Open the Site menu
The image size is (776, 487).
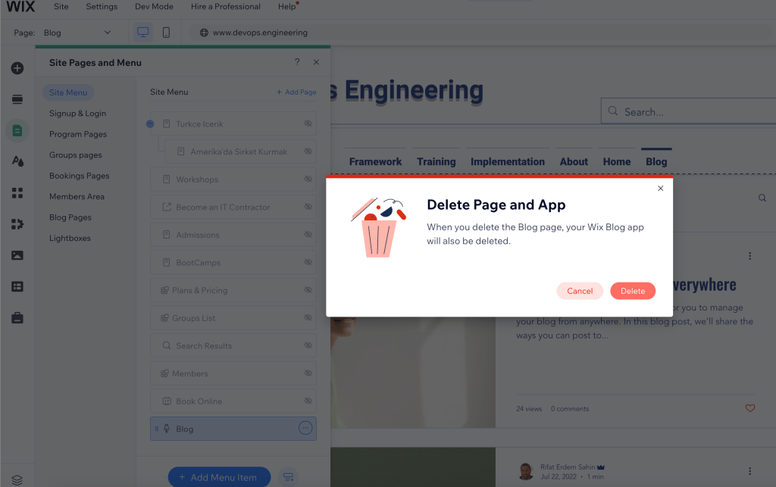[61, 6]
